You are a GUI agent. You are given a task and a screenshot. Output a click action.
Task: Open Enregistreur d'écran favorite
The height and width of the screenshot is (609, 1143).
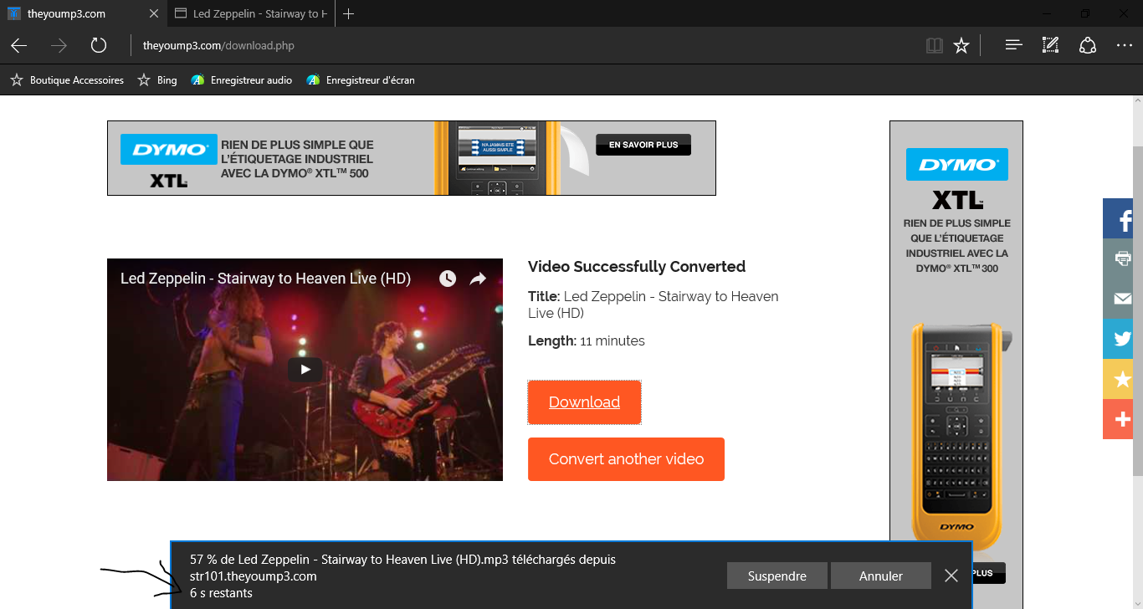click(x=361, y=80)
